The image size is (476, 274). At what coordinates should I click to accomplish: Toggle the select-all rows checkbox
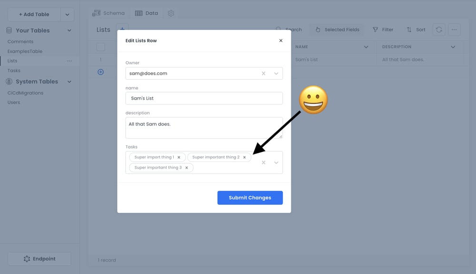click(100, 47)
